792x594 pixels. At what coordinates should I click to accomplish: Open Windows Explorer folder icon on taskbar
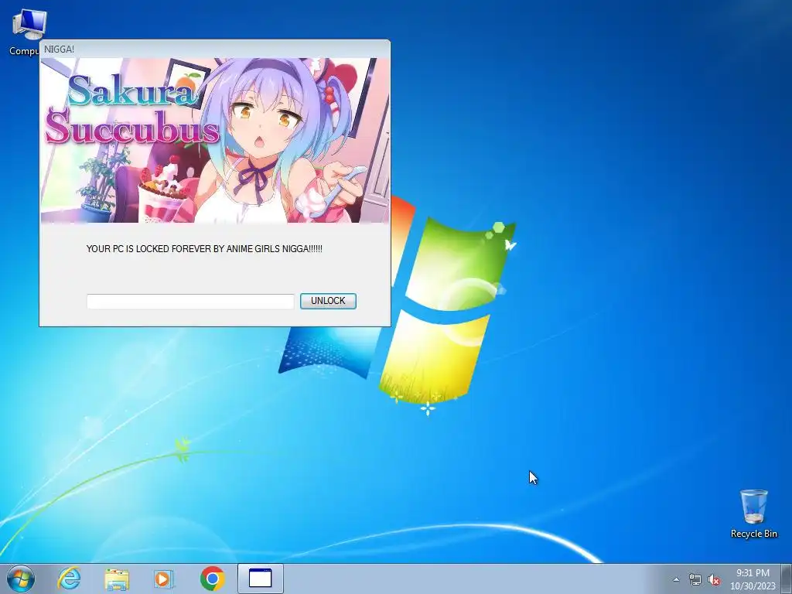click(117, 579)
